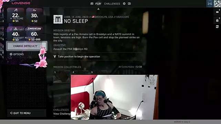The height and width of the screenshot is (124, 221).
Task: Select RESTART MISSION option
Action: [x=24, y=38]
